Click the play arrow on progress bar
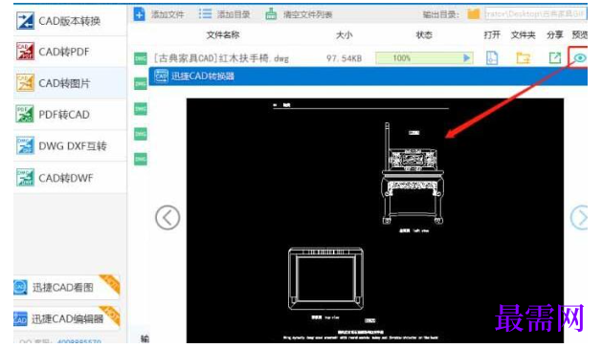The image size is (602, 348). [x=466, y=58]
